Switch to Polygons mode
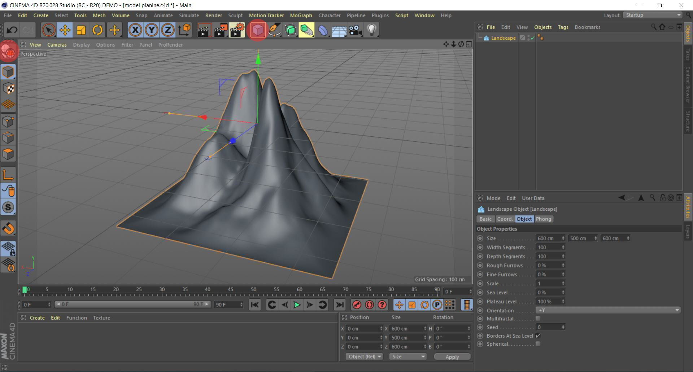Image resolution: width=693 pixels, height=372 pixels. click(x=8, y=154)
